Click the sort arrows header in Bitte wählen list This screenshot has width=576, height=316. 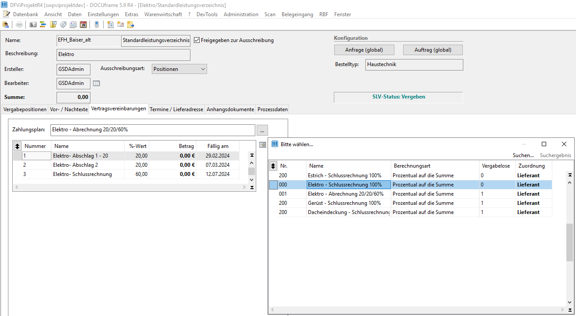tap(273, 166)
